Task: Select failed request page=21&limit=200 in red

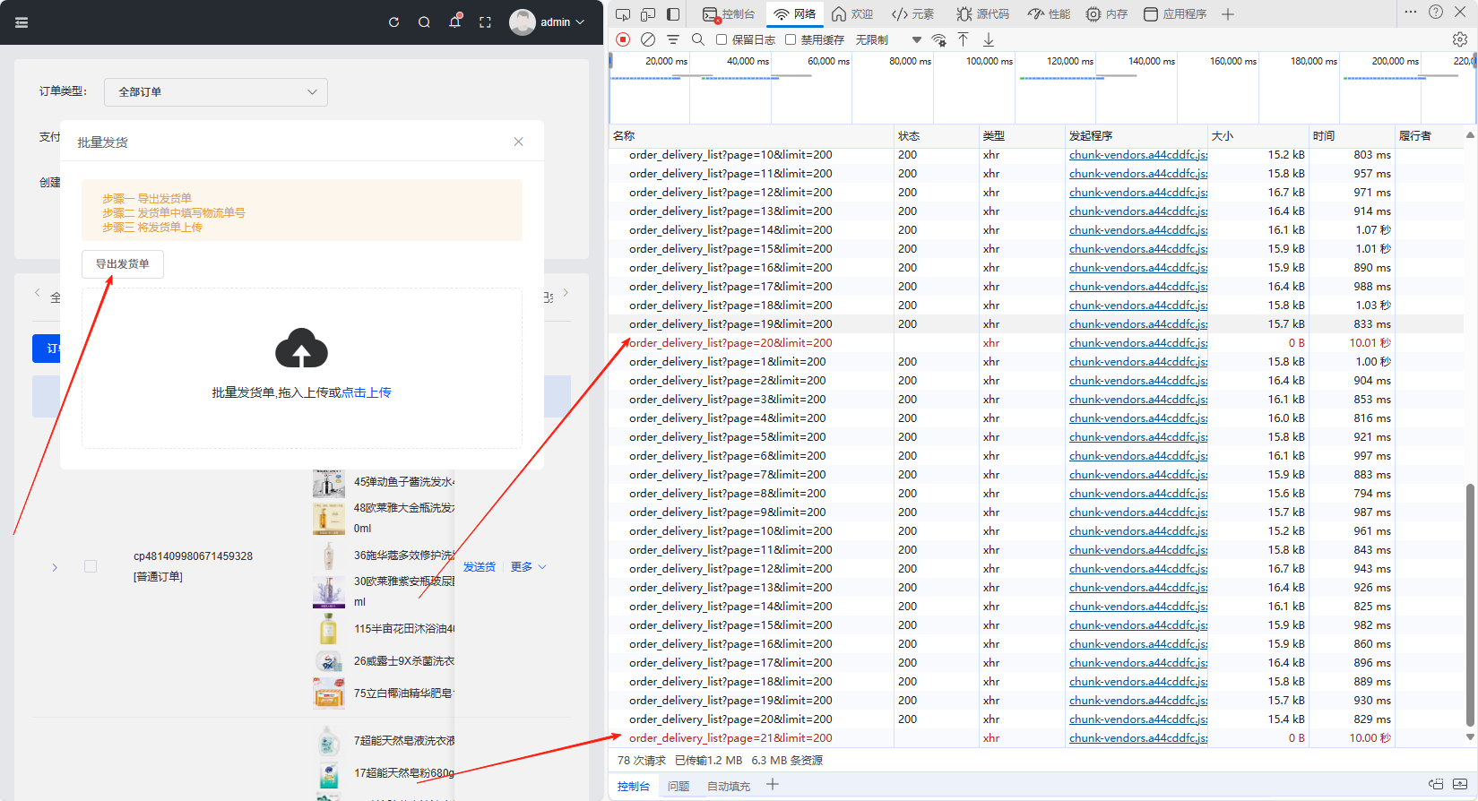Action: pyautogui.click(x=730, y=738)
